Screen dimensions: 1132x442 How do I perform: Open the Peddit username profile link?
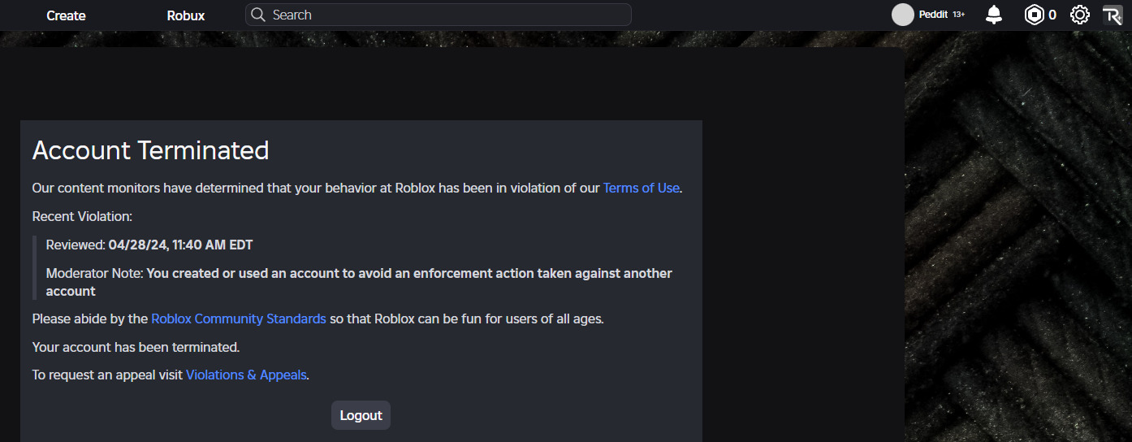tap(933, 15)
